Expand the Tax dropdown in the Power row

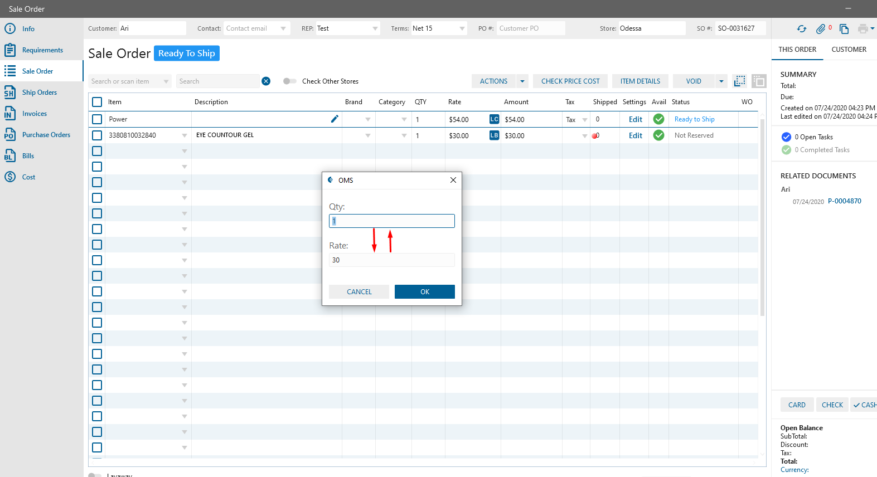click(x=585, y=120)
